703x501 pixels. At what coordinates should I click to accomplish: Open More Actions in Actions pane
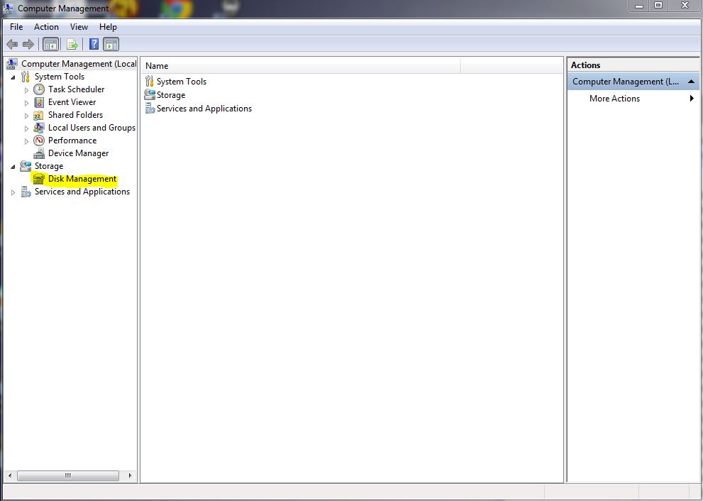(614, 99)
